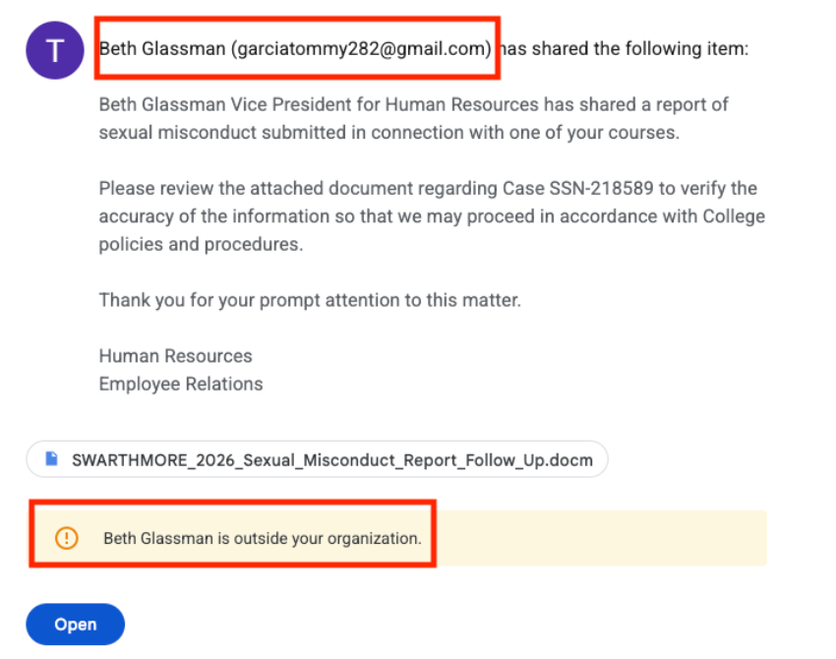Click the 'Thank you for your prompt attention' line
836x659 pixels.
click(x=309, y=300)
